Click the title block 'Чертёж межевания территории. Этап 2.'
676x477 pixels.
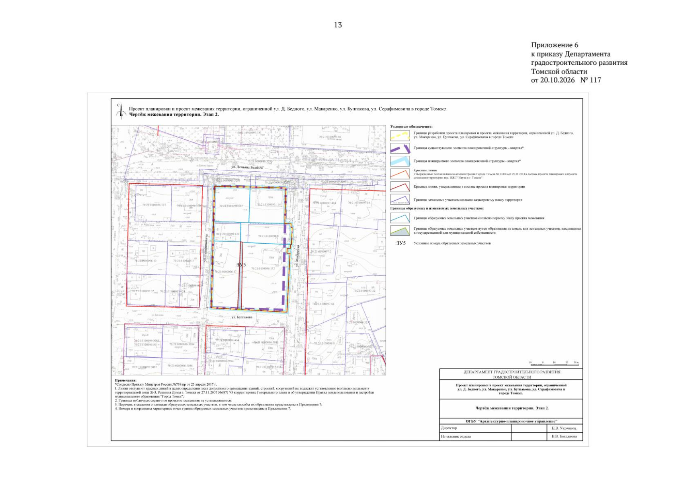(512, 408)
